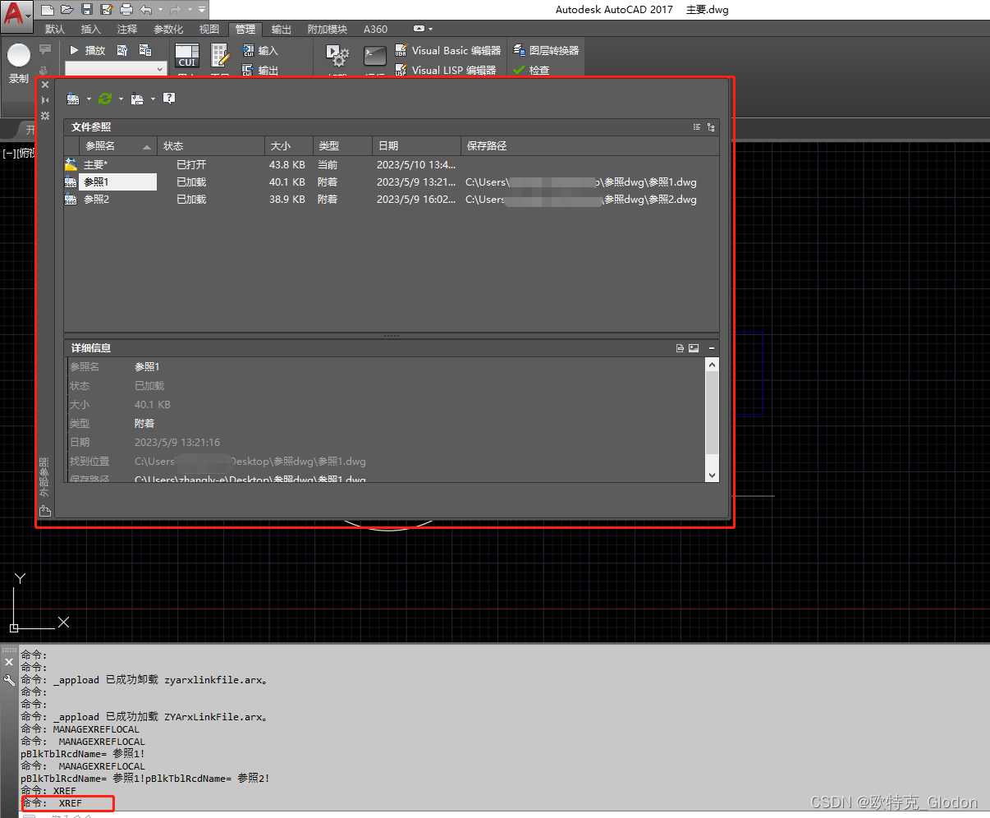Click the Save floppy disk icon
The width and height of the screenshot is (990, 818).
coord(87,10)
